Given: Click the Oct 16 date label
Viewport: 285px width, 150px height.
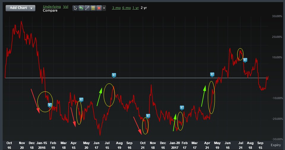Looking at the screenshot, I should tap(9, 145).
